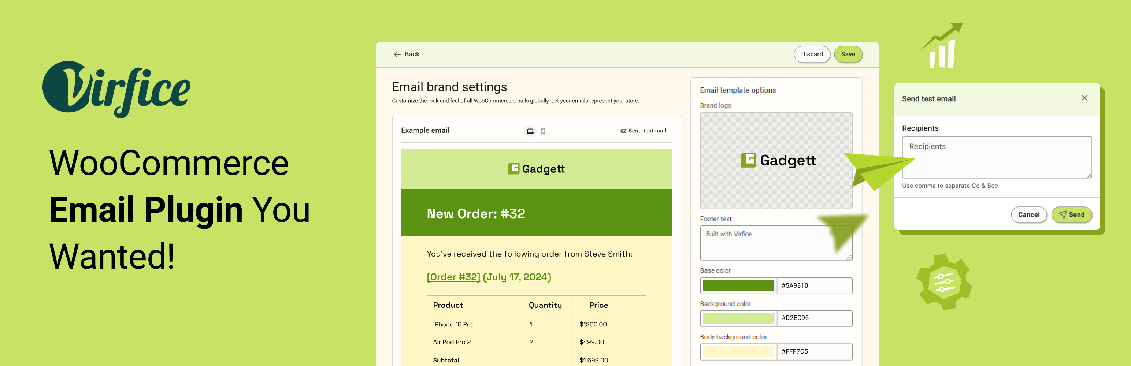Click the Base color swatch

tap(738, 285)
